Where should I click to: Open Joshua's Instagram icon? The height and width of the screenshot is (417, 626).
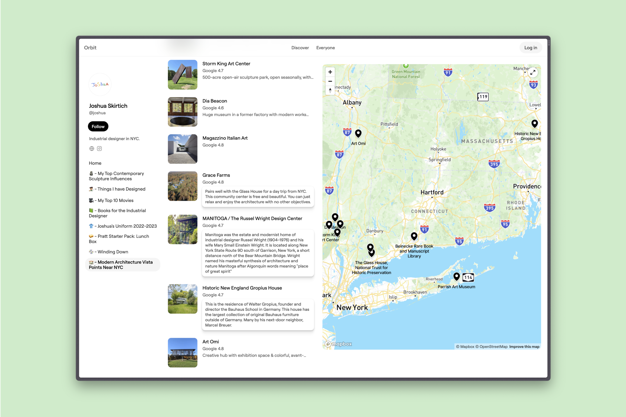[99, 149]
